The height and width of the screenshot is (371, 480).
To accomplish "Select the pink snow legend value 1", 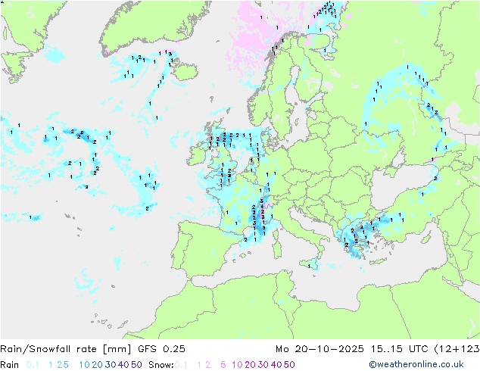I will (199, 365).
